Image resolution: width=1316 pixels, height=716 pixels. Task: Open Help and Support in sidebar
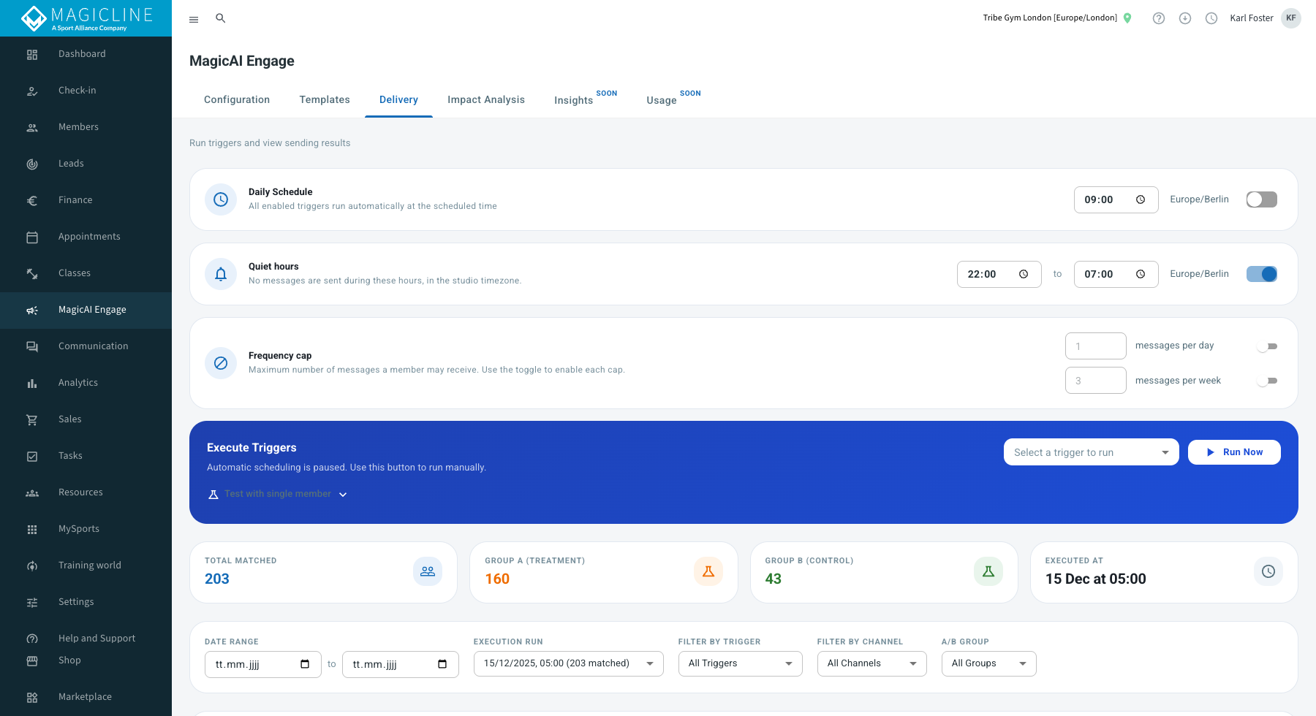(x=86, y=639)
